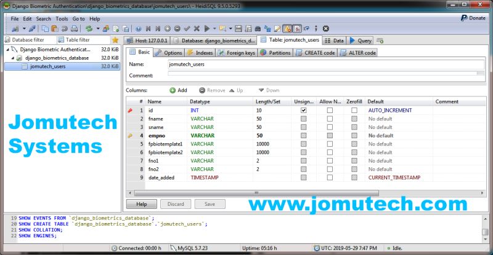
Task: Open the CREATE code tab
Action: (316, 53)
